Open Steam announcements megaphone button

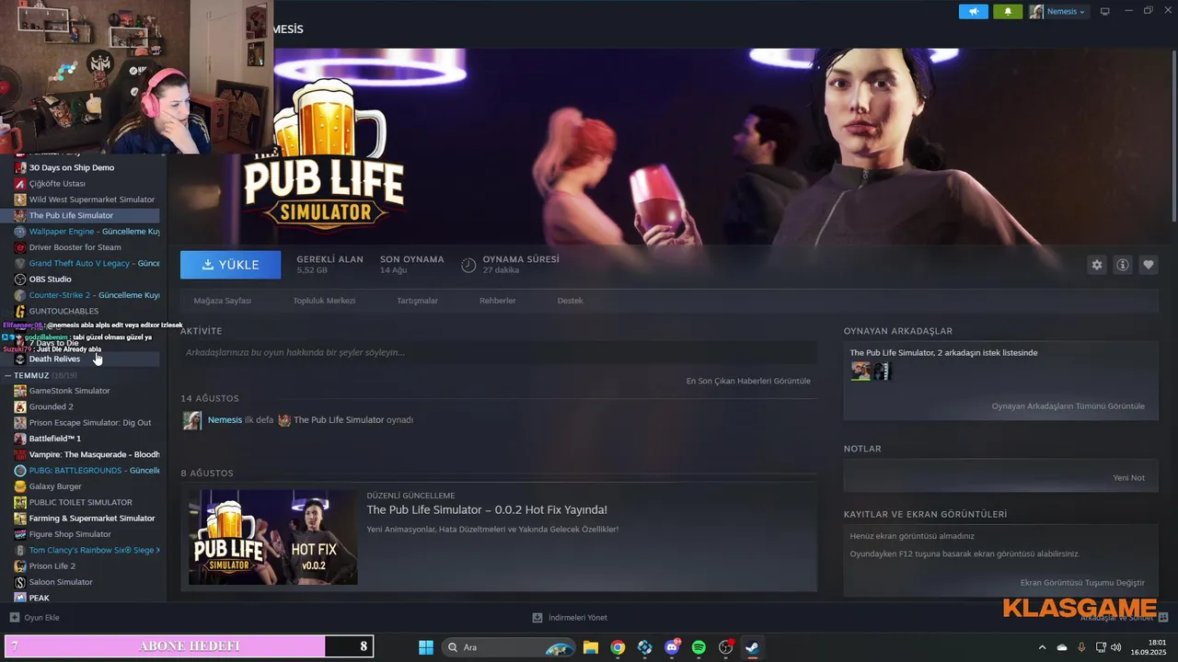click(973, 12)
